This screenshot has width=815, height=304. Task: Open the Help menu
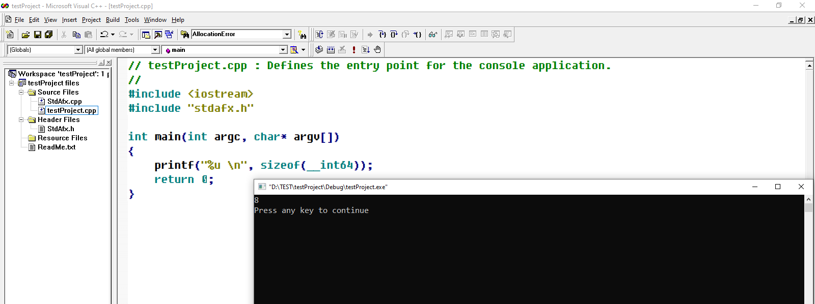click(x=178, y=20)
